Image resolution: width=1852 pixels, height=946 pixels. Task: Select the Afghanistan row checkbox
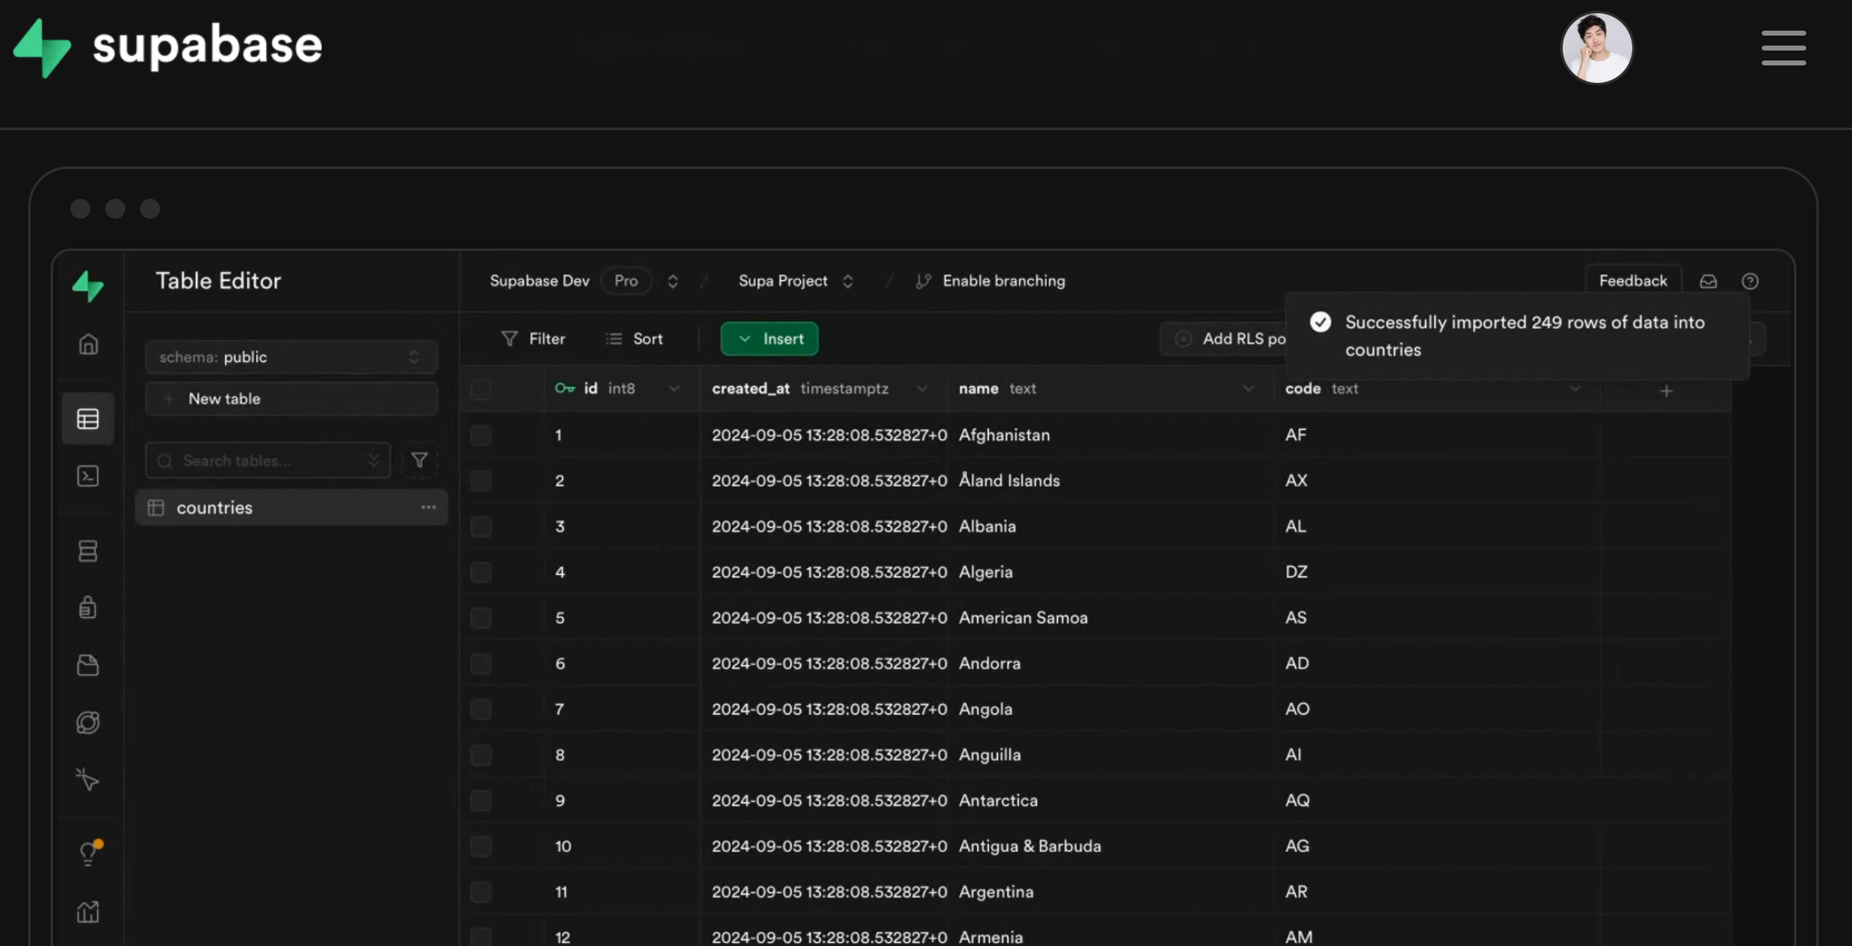point(481,435)
